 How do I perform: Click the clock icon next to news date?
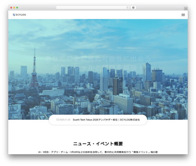[x=57, y=120]
